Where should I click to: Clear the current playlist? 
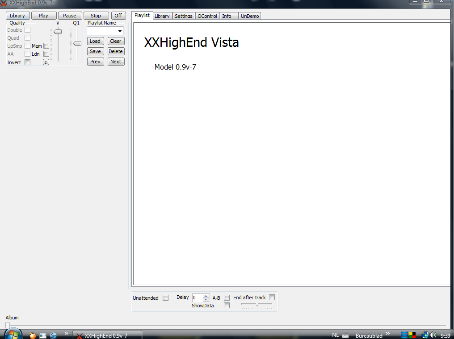click(x=116, y=41)
